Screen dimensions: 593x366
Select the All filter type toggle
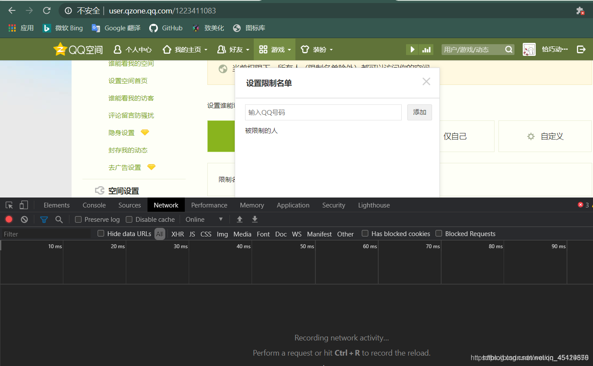(160, 234)
